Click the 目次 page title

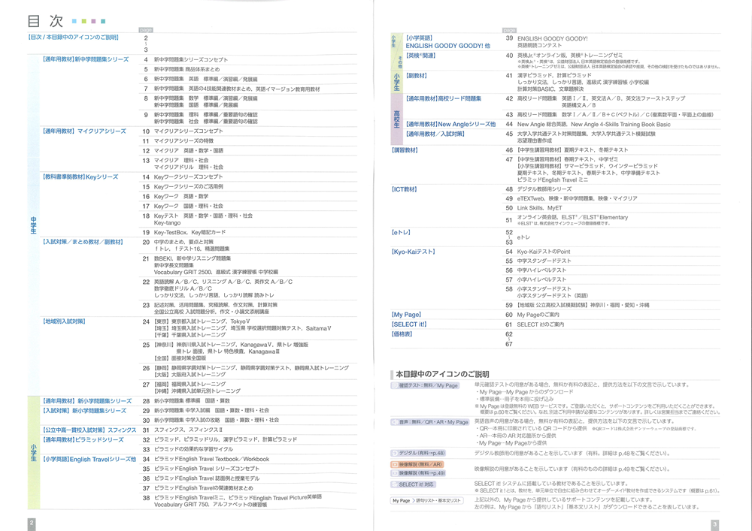[x=46, y=20]
